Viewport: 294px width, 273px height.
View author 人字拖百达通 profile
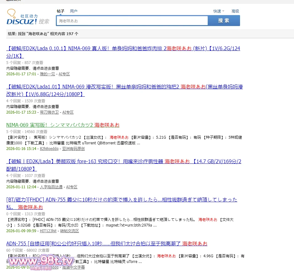51,187
